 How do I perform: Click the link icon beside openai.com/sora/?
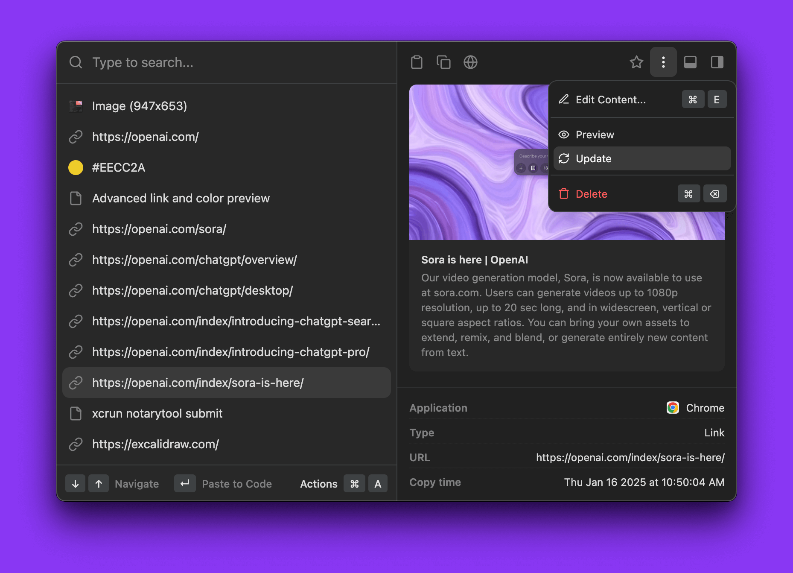pos(76,229)
